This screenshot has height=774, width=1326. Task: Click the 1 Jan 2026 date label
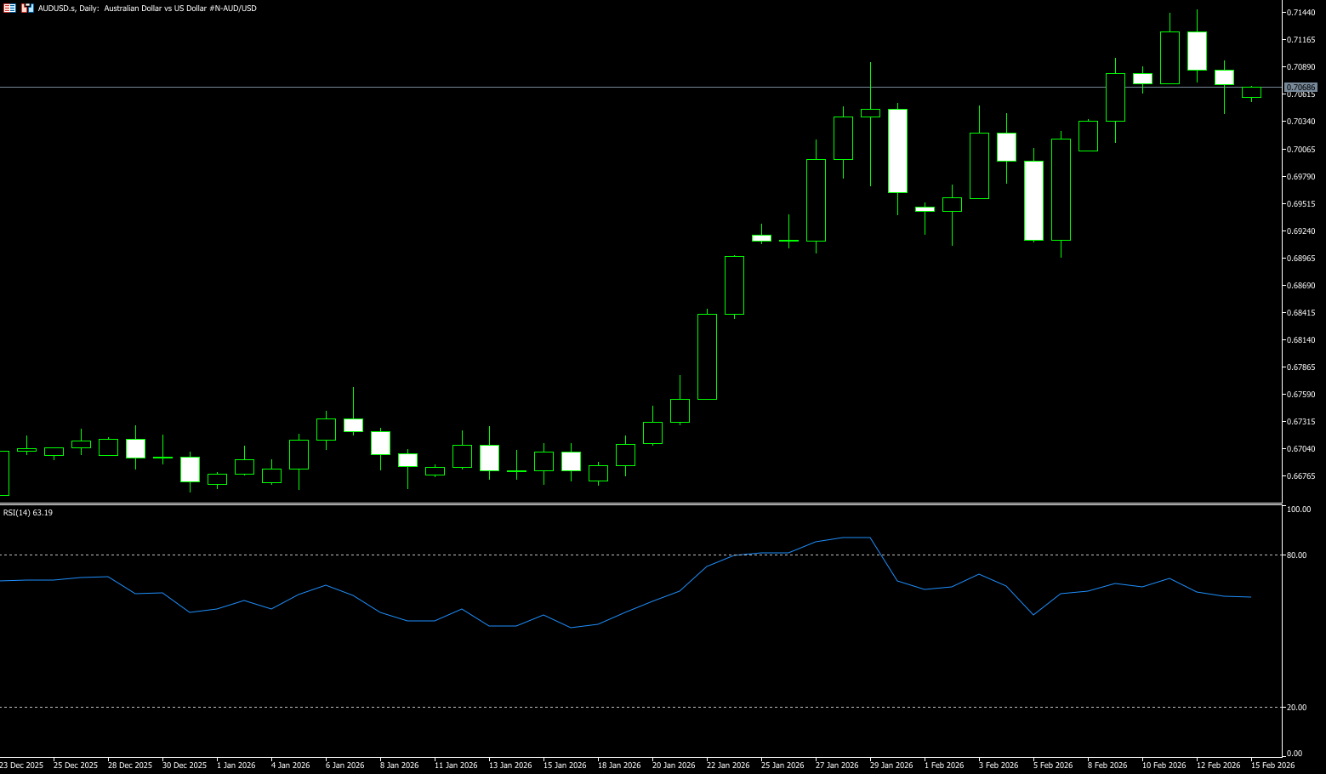[236, 765]
